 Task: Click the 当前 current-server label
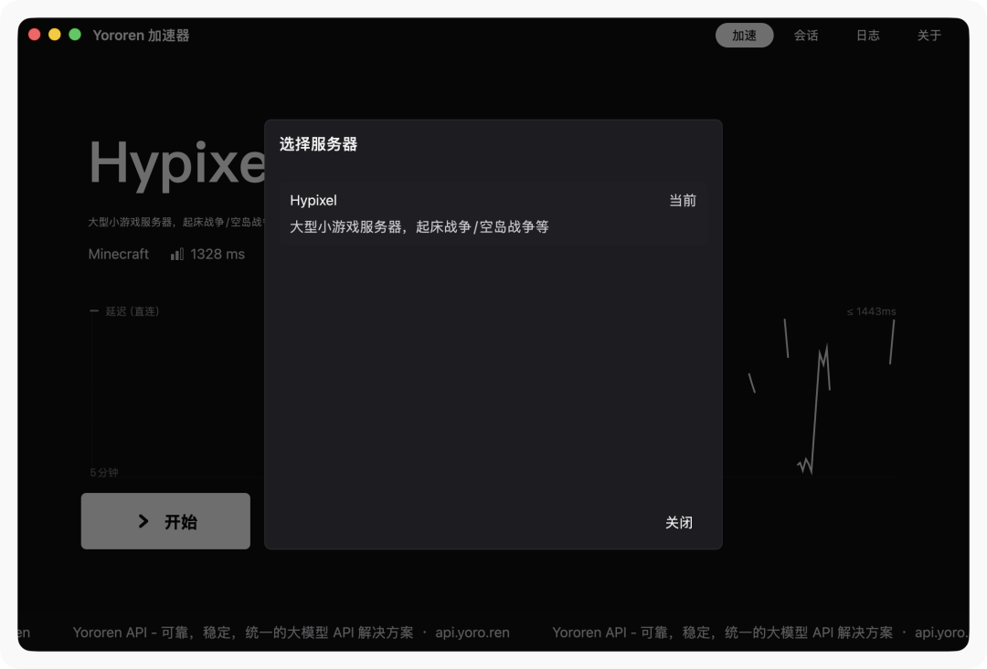click(683, 201)
